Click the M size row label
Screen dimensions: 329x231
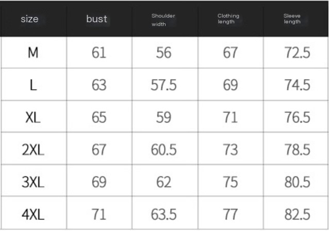33,53
